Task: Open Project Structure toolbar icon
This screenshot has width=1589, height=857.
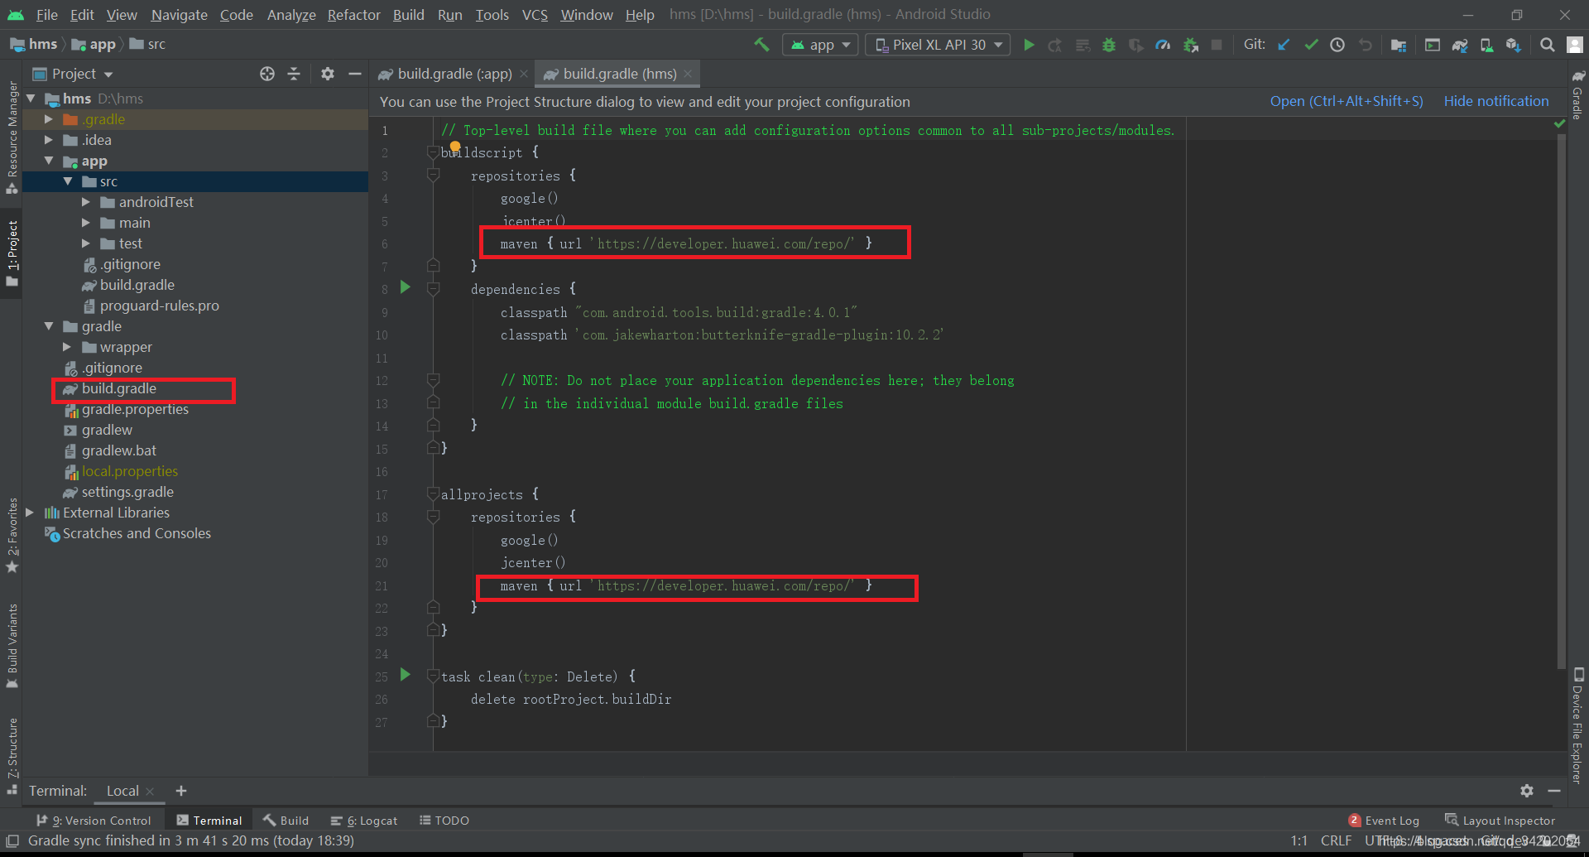Action: click(1399, 45)
